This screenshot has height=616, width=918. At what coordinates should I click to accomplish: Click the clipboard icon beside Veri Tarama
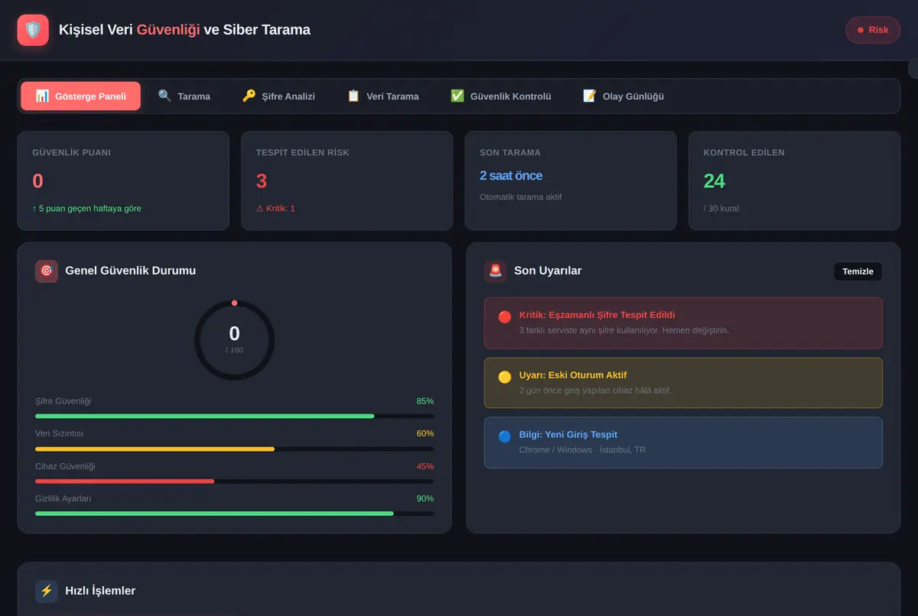point(353,96)
